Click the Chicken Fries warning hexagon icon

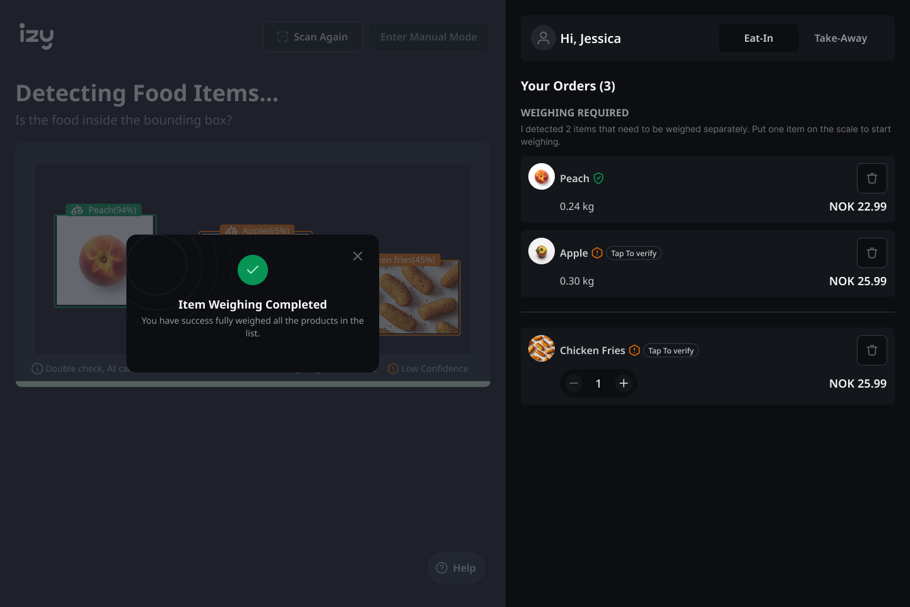(x=634, y=350)
